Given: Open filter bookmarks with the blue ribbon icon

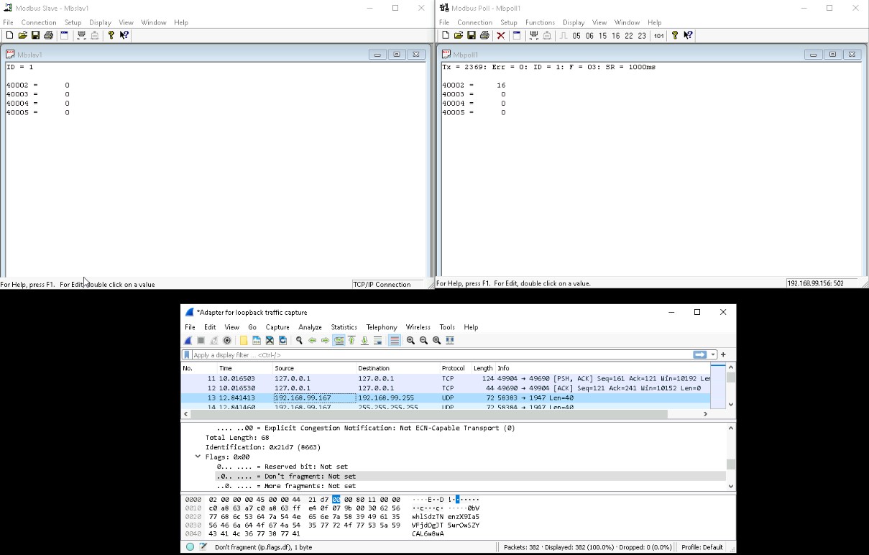Looking at the screenshot, I should click(x=186, y=354).
